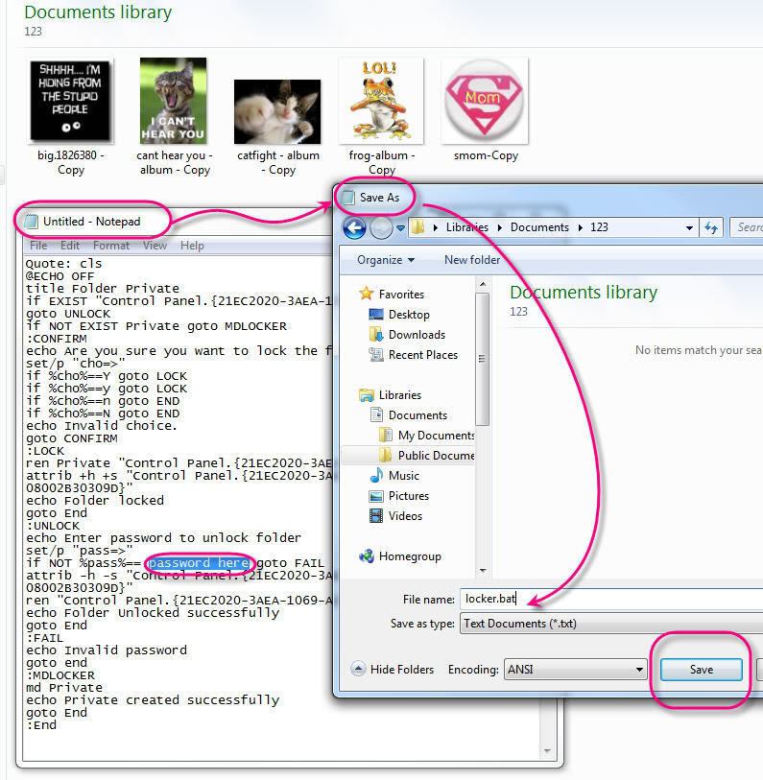763x780 pixels.
Task: Click the New folder button
Action: [471, 260]
